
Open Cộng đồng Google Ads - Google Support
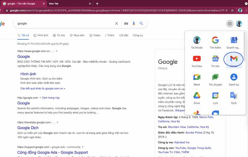(53, 152)
